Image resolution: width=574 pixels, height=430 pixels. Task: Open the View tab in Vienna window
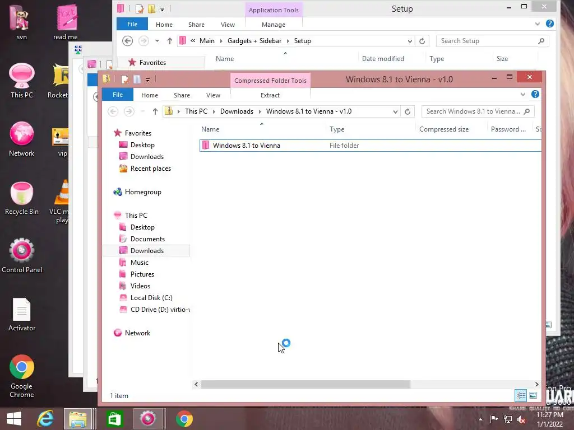tap(213, 95)
